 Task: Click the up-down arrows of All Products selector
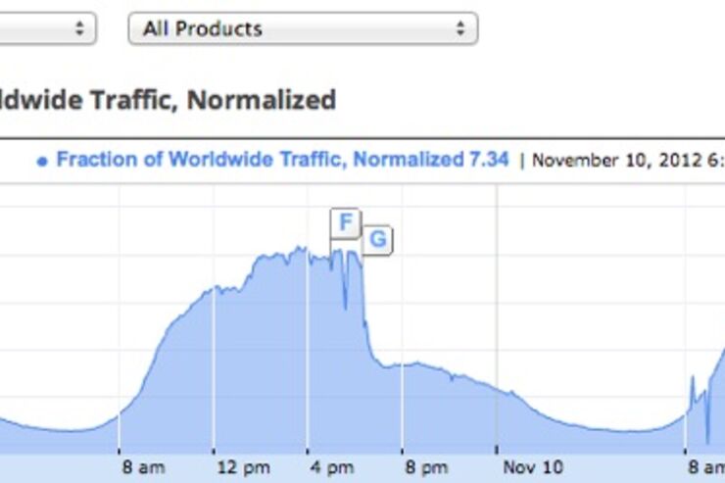[x=460, y=28]
